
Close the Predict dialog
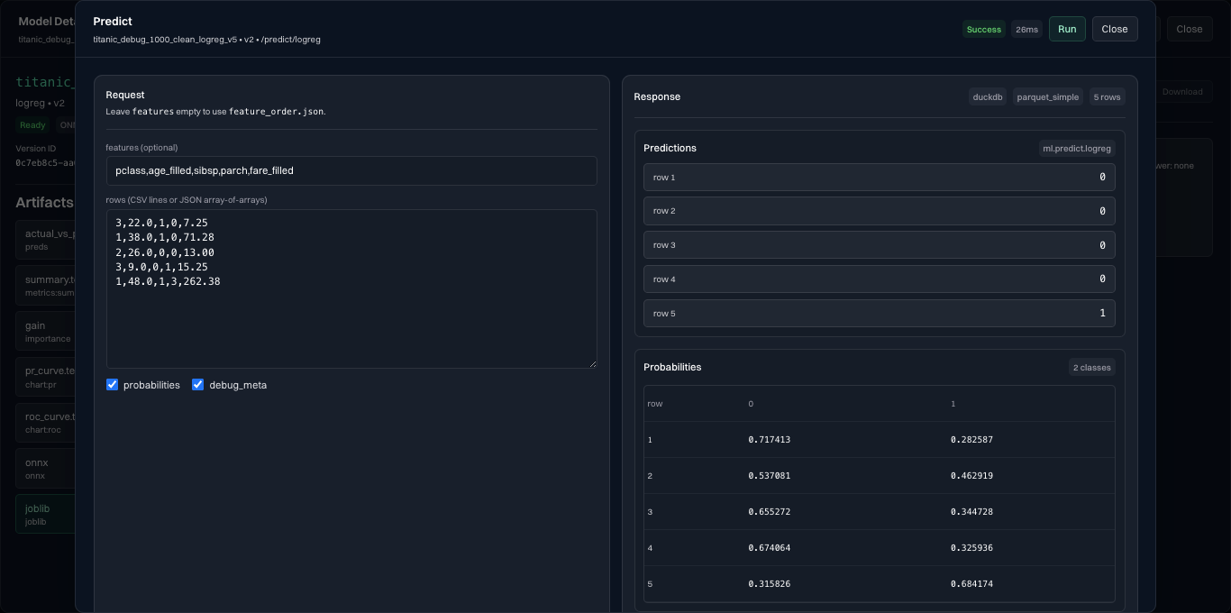[x=1115, y=29]
